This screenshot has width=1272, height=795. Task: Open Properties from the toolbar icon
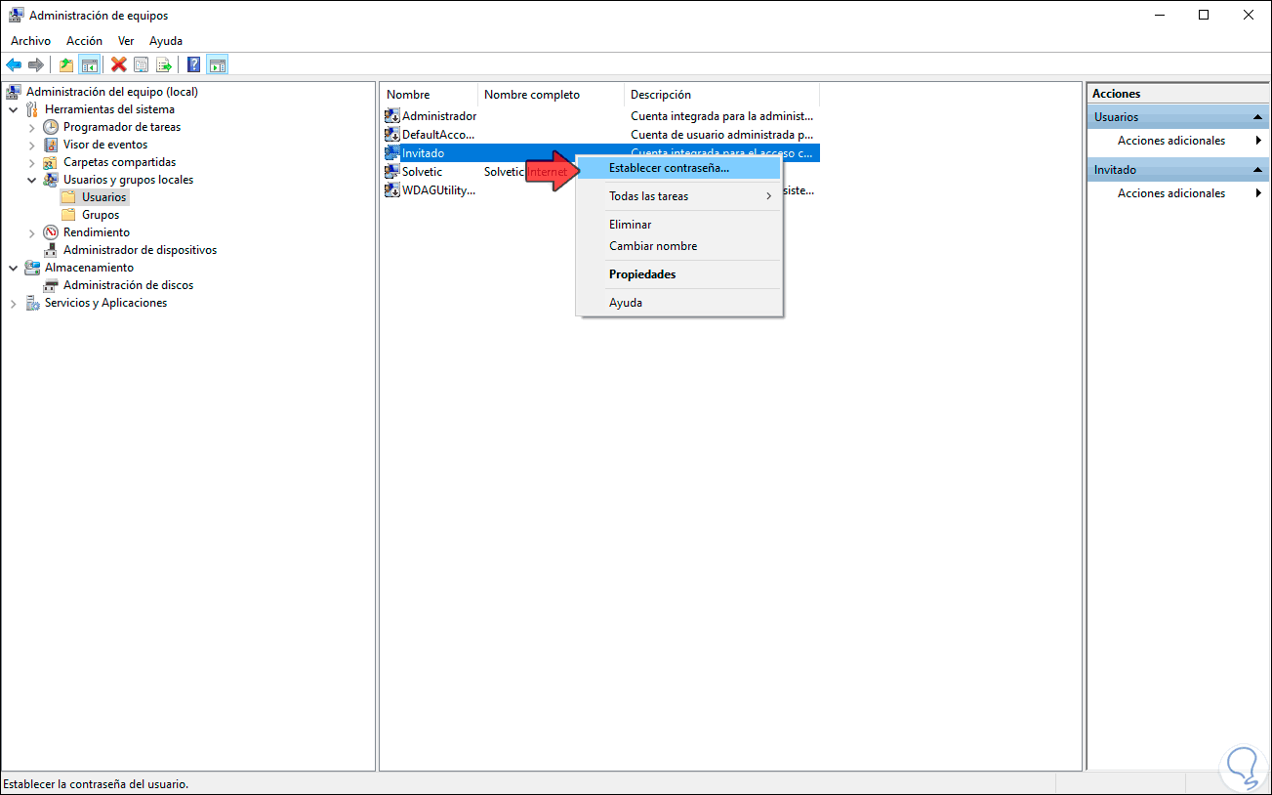[142, 65]
